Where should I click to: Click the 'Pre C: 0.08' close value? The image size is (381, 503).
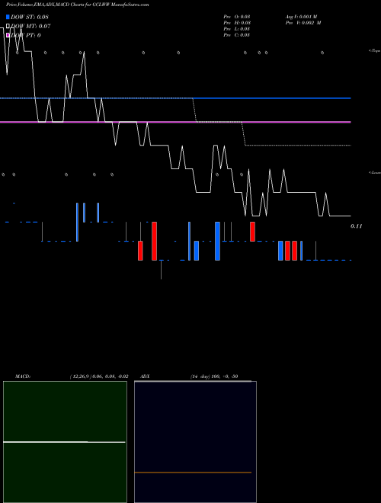(x=237, y=35)
